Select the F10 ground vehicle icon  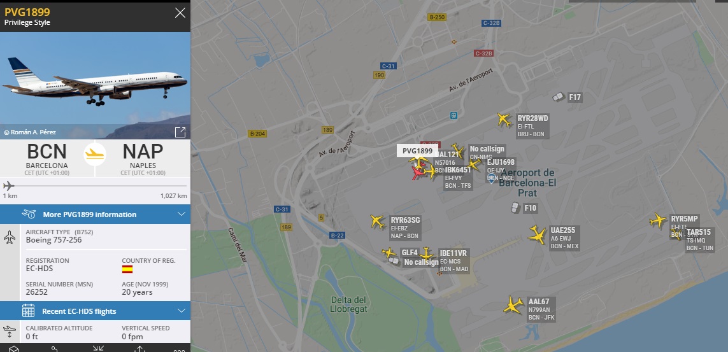point(515,208)
